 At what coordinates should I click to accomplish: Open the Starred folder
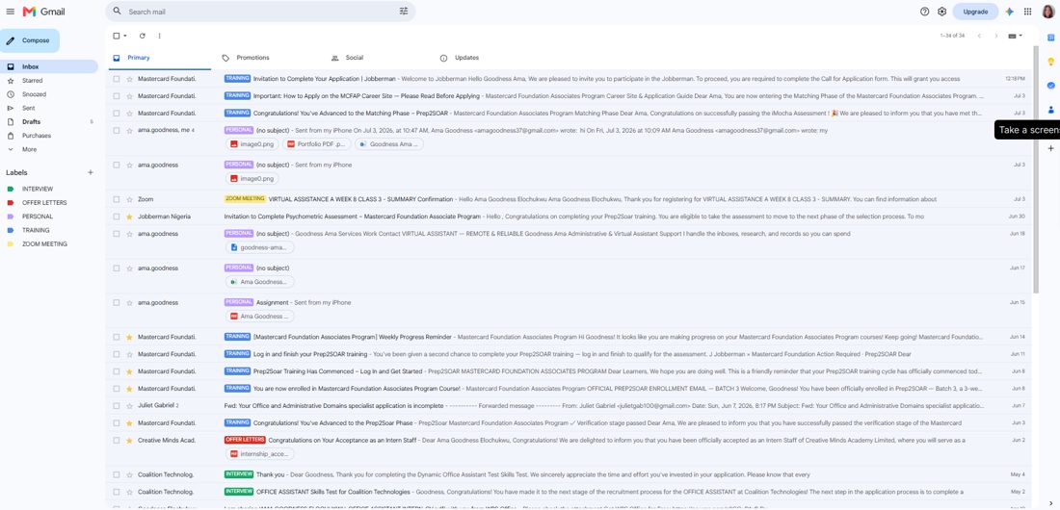click(x=32, y=81)
